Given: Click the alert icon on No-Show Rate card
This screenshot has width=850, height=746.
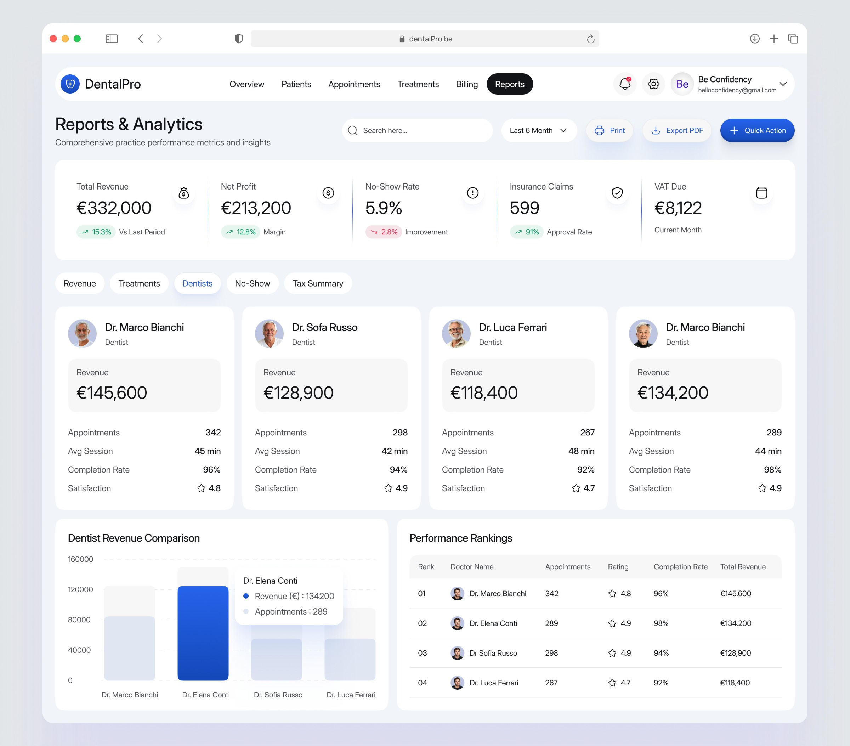Looking at the screenshot, I should coord(472,193).
